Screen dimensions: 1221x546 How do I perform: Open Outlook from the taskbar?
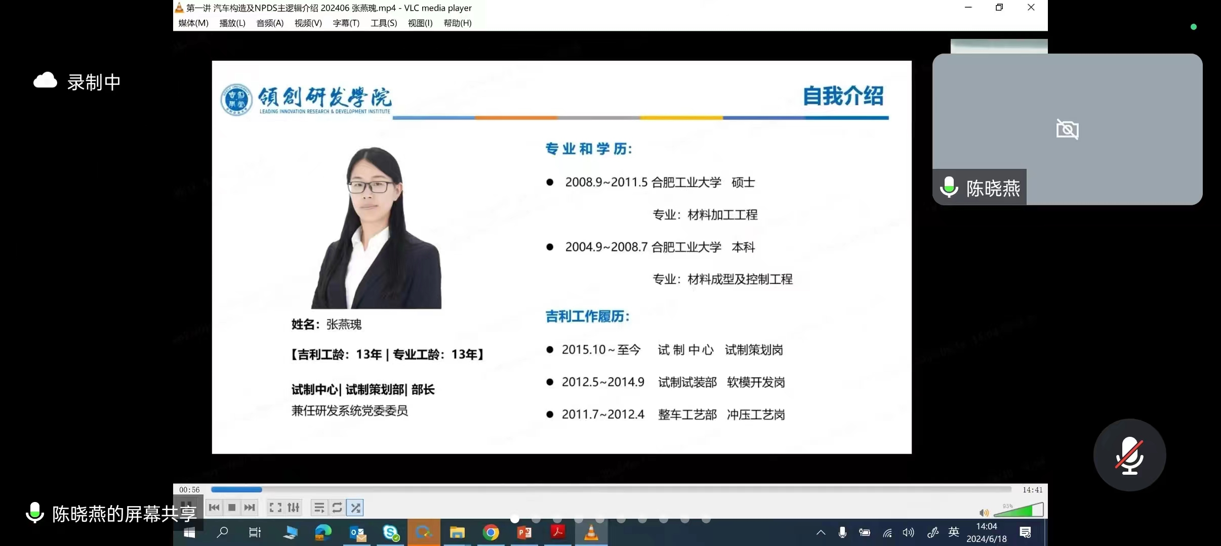click(357, 532)
